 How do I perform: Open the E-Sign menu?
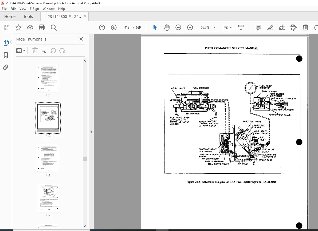click(34, 9)
